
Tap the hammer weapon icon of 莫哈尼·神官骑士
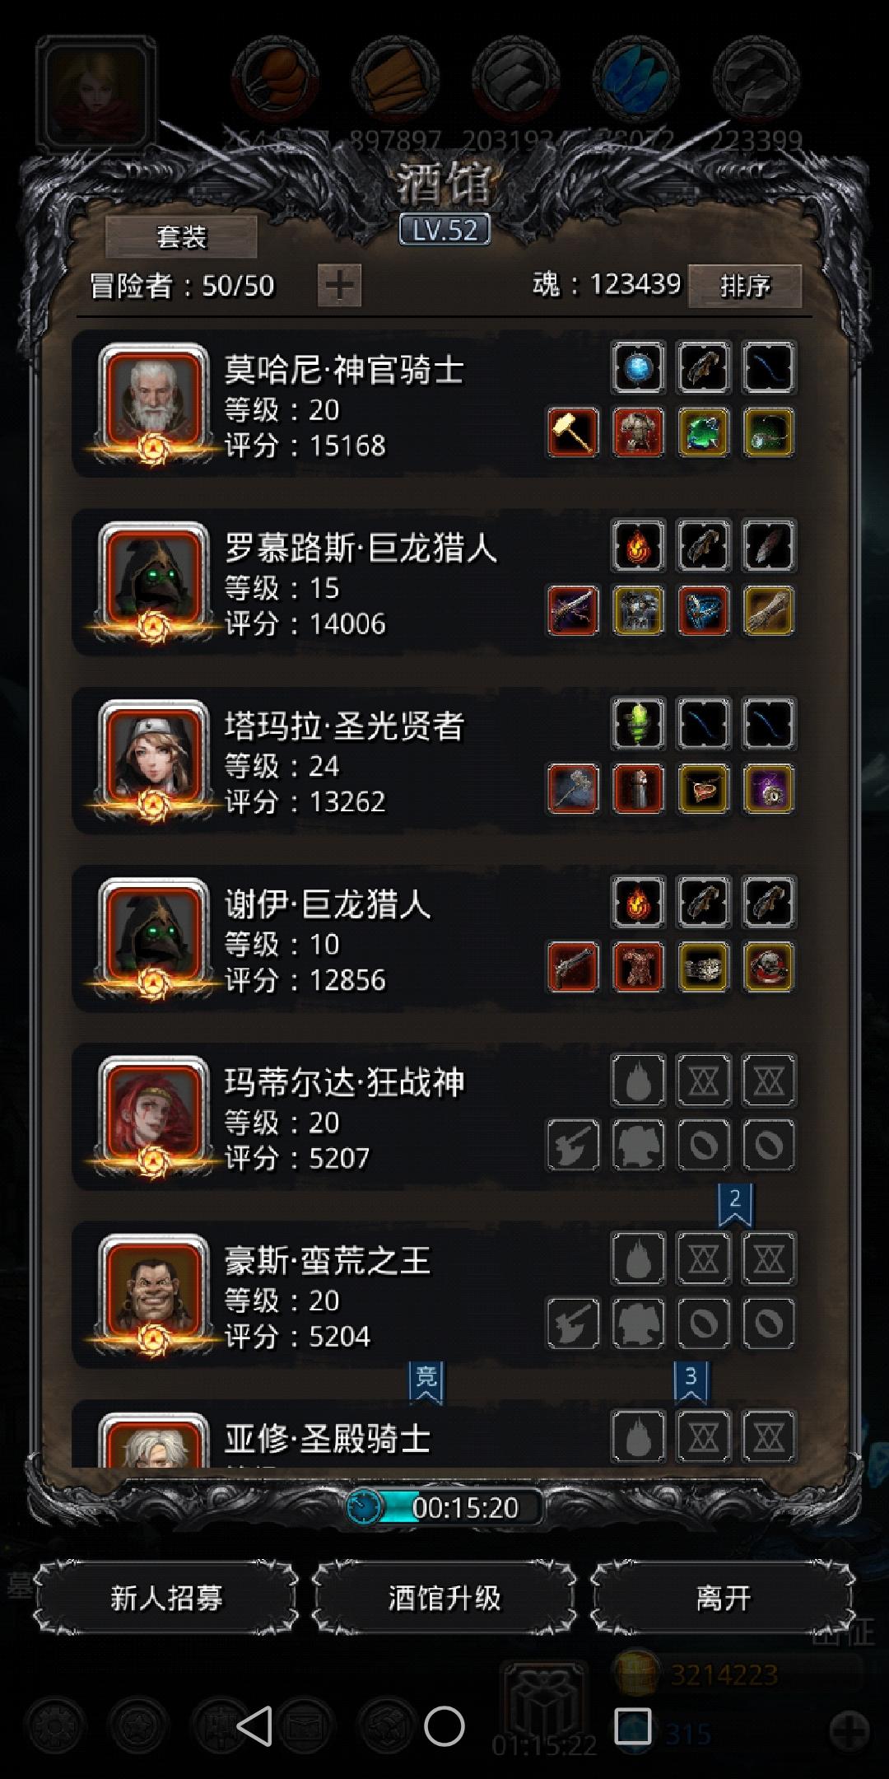573,432
